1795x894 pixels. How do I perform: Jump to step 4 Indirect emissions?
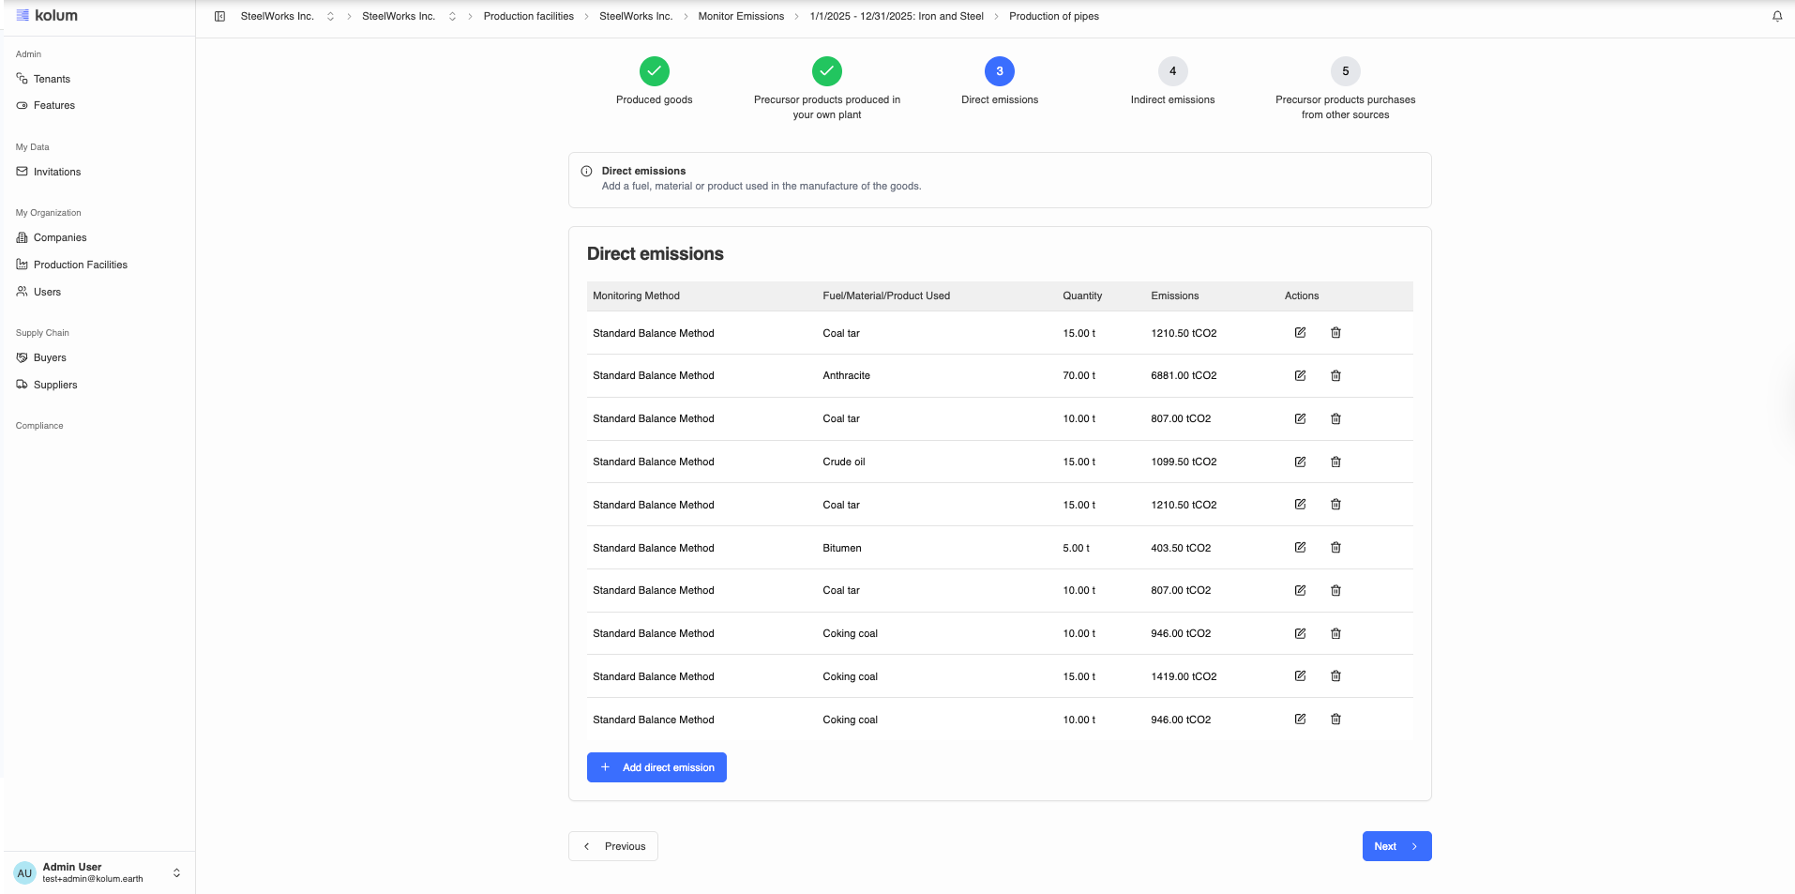click(1172, 71)
